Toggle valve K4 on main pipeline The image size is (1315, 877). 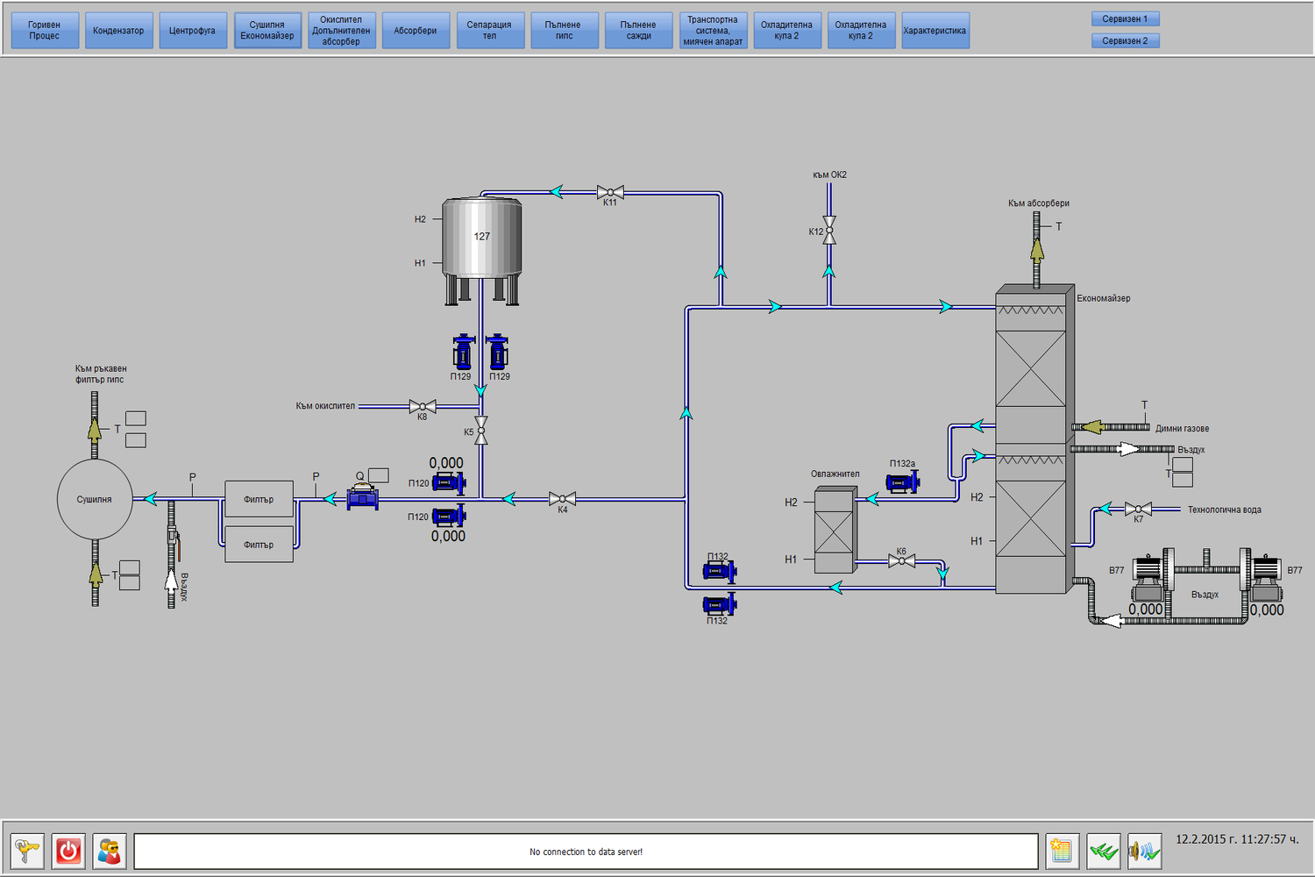[x=562, y=499]
